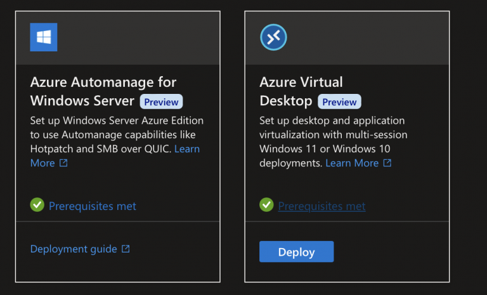487x295 pixels.
Task: Open Prerequisites met link on Virtual Desktop card
Action: click(321, 206)
